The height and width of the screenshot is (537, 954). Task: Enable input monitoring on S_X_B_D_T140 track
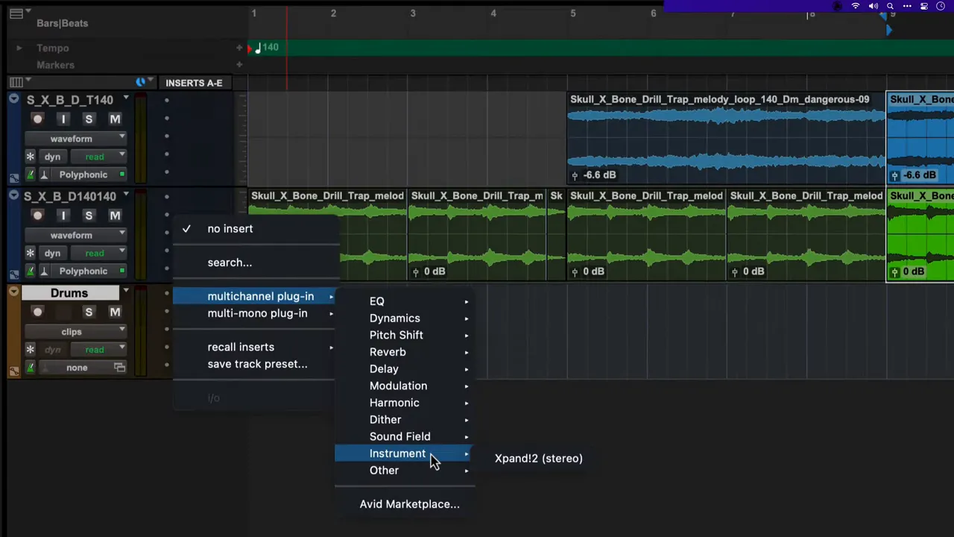63,119
